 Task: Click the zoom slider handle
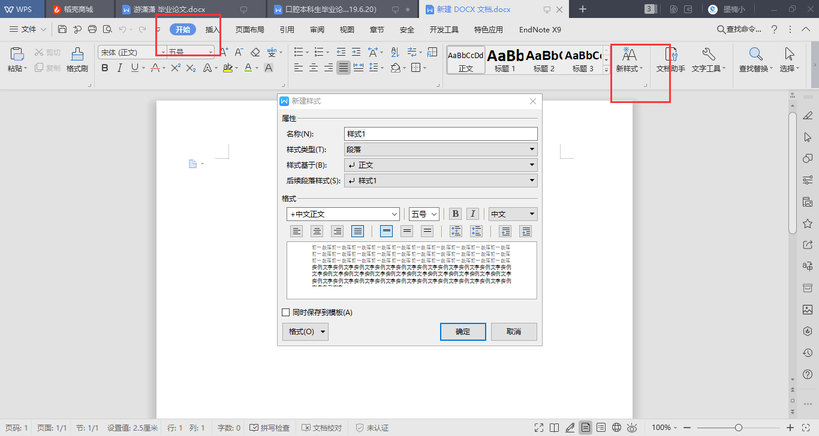(739, 428)
